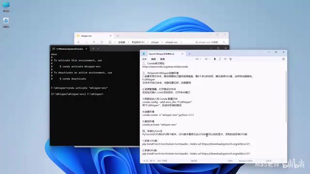
Task: Open the Terminal profile dropdown arrow
Action: coord(98,49)
